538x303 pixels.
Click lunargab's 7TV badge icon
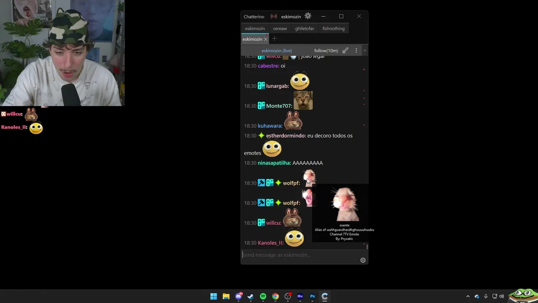click(261, 86)
